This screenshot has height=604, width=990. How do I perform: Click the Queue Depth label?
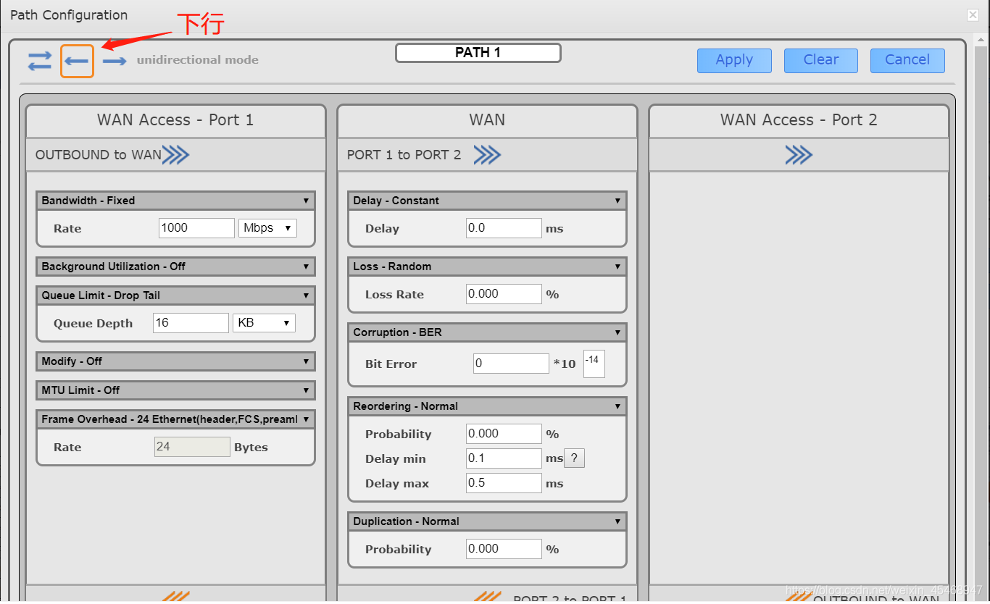point(93,324)
